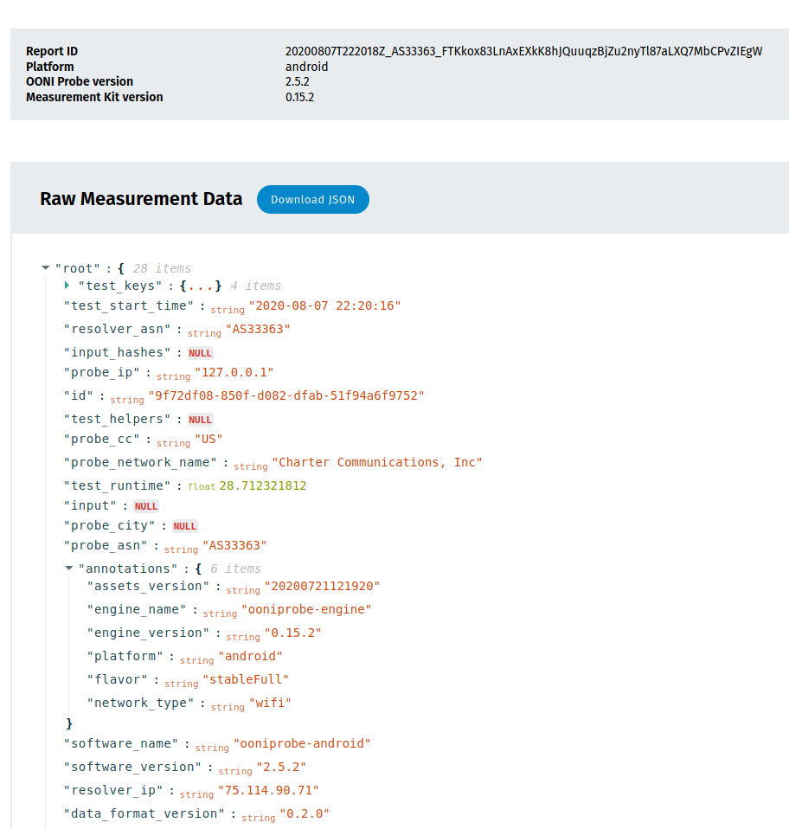
Task: Click the "0.2.0" data_format_version value
Action: tap(305, 813)
